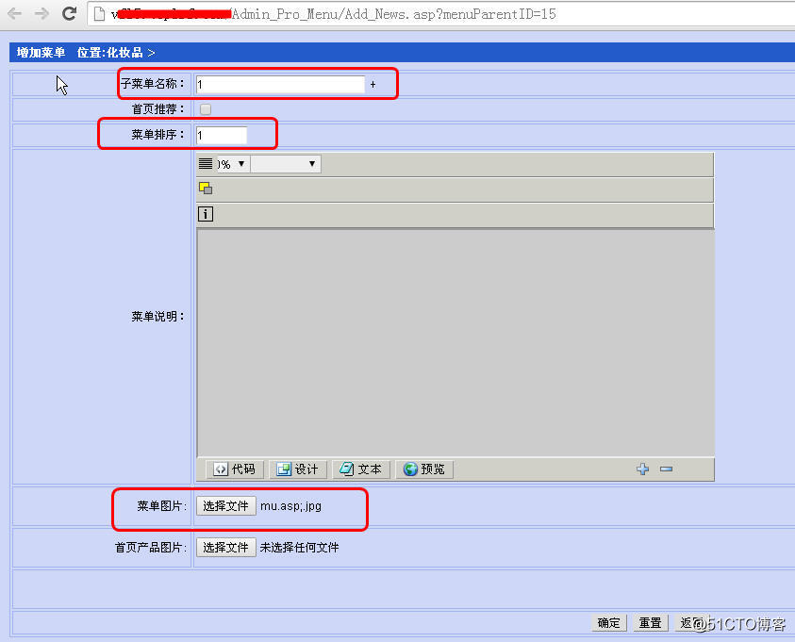Click 选择文件 button for 菜单图片
The height and width of the screenshot is (642, 795).
(226, 505)
